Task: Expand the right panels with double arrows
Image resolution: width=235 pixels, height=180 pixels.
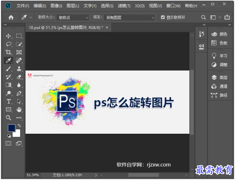Action: pyautogui.click(x=230, y=25)
